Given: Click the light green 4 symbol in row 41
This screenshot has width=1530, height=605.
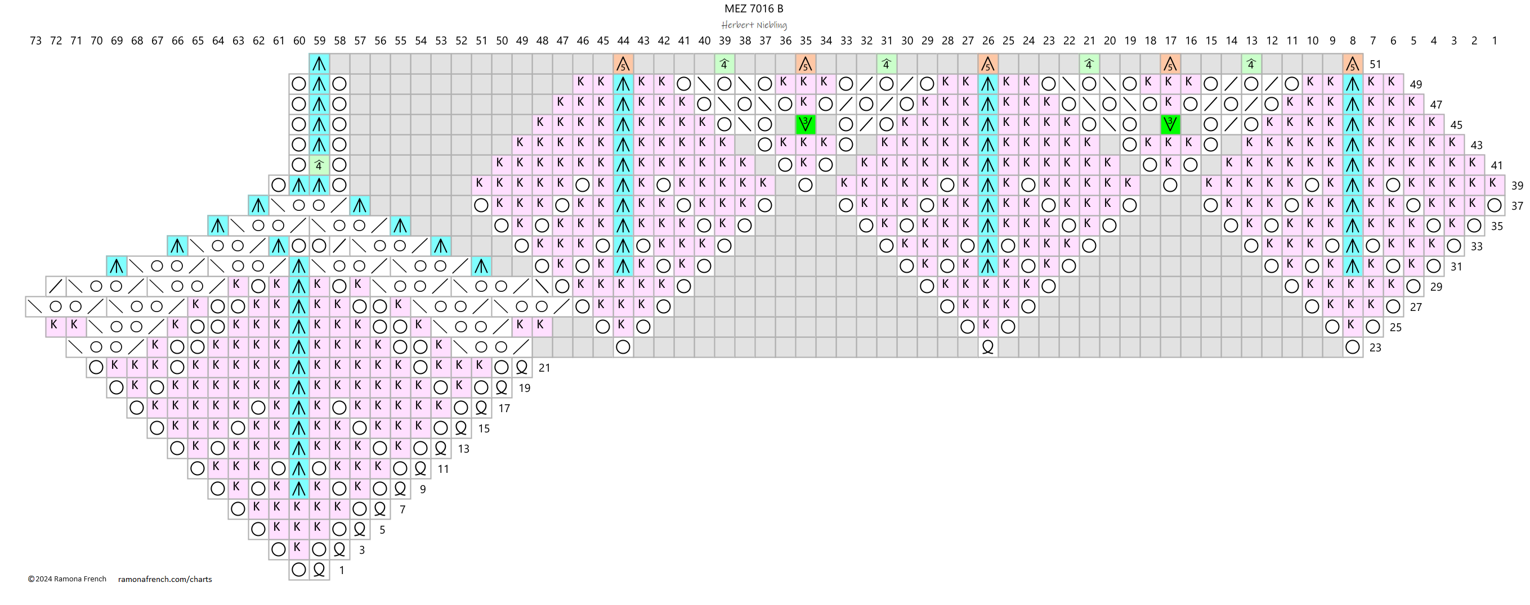Looking at the screenshot, I should [x=319, y=165].
